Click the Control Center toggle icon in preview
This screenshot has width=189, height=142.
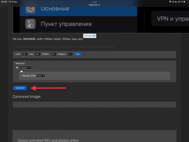(x=30, y=24)
